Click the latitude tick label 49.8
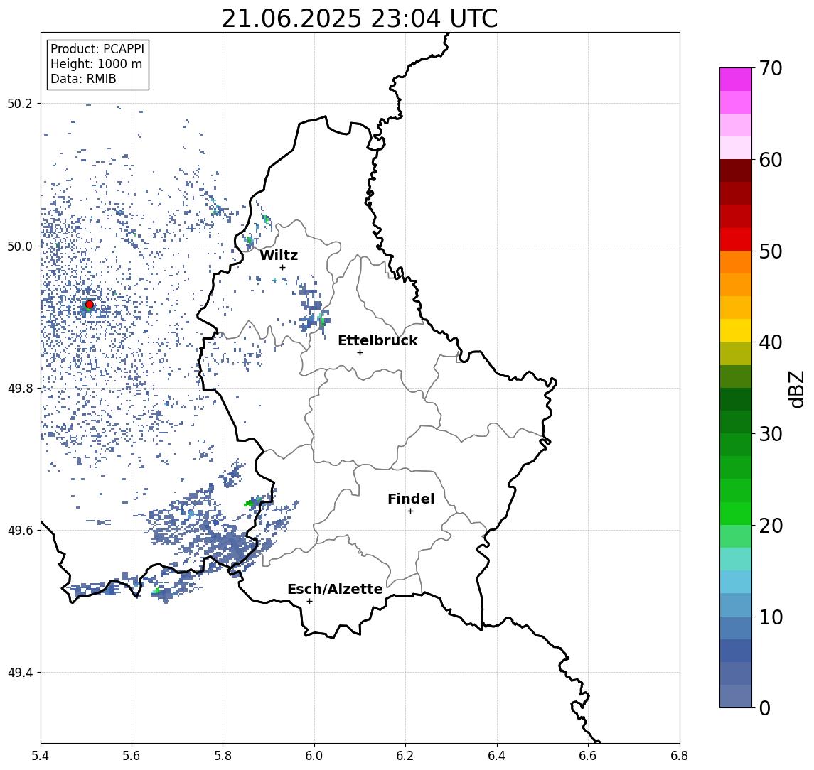 (x=20, y=388)
